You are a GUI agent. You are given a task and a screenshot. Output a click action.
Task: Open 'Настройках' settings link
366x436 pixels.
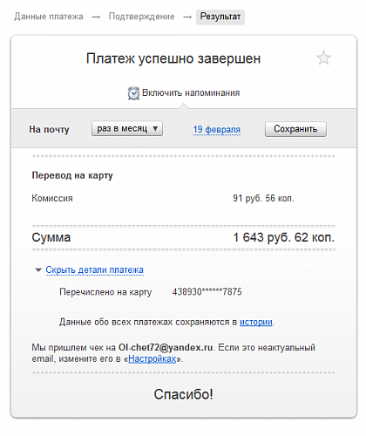pyautogui.click(x=152, y=359)
